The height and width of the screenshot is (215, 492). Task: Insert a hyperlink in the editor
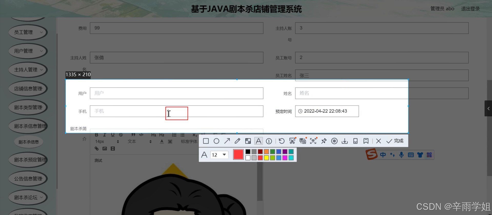click(x=97, y=149)
